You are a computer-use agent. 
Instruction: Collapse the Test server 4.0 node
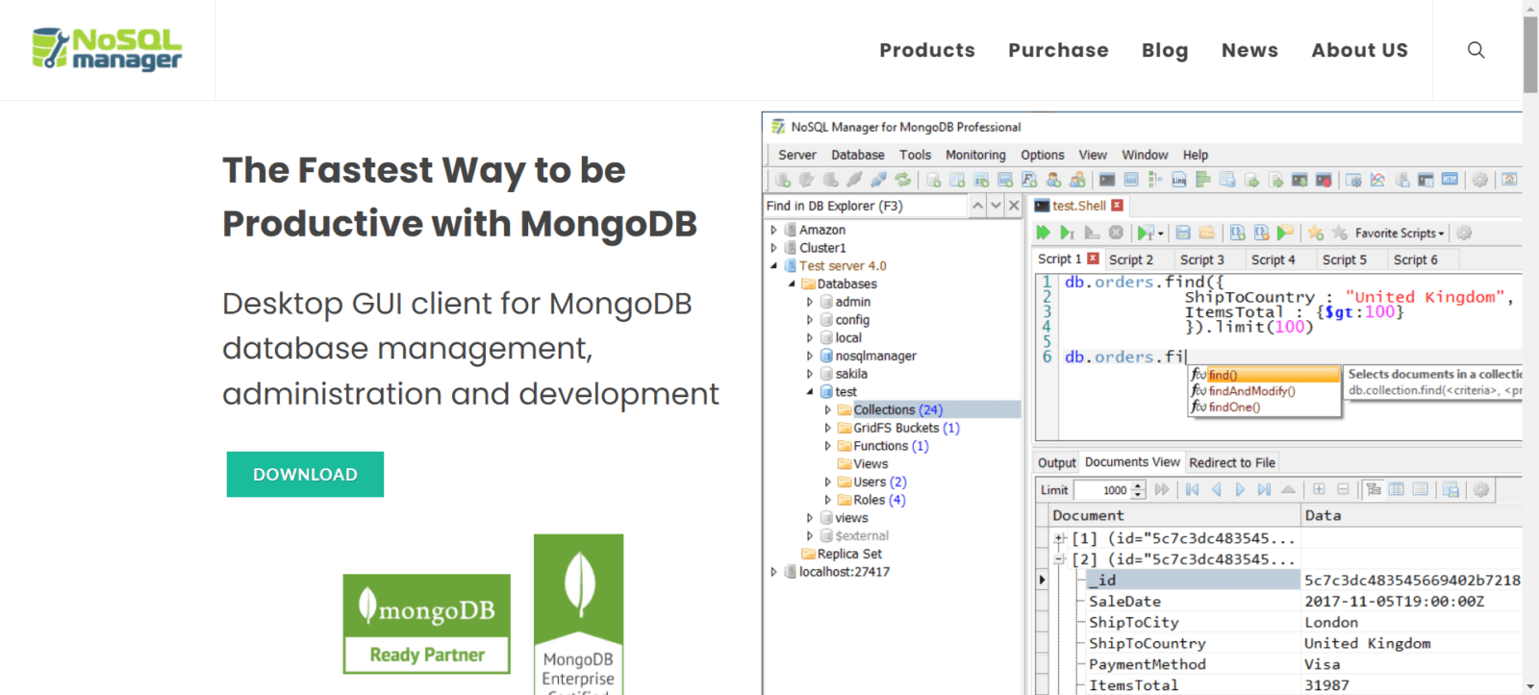click(x=773, y=265)
